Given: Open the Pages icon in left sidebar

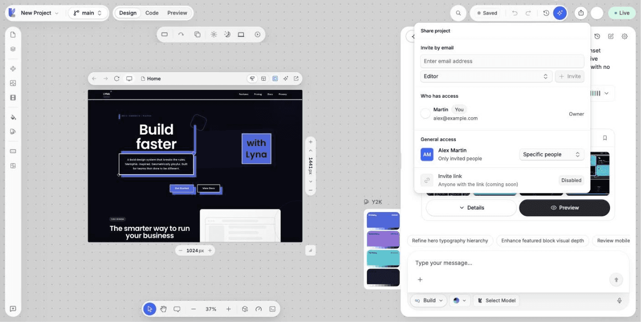Looking at the screenshot, I should click(x=13, y=35).
